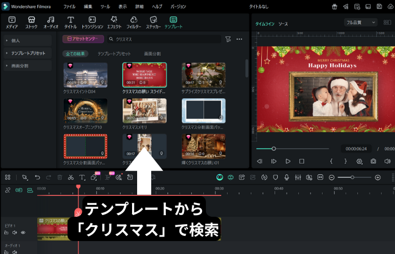
Task: Click the microphone voiceover record icon
Action: point(287,177)
